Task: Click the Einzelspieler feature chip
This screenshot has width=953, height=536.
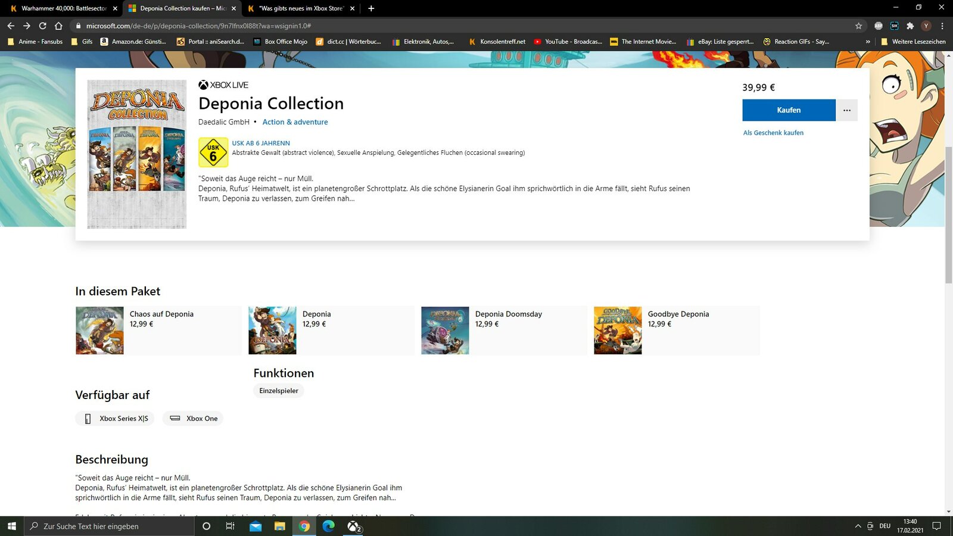Action: [x=279, y=391]
